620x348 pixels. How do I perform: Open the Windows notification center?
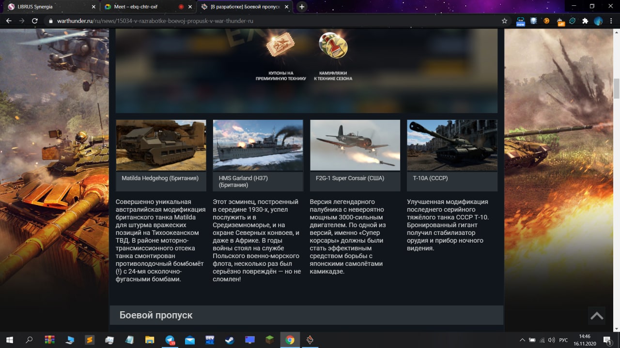coord(607,340)
